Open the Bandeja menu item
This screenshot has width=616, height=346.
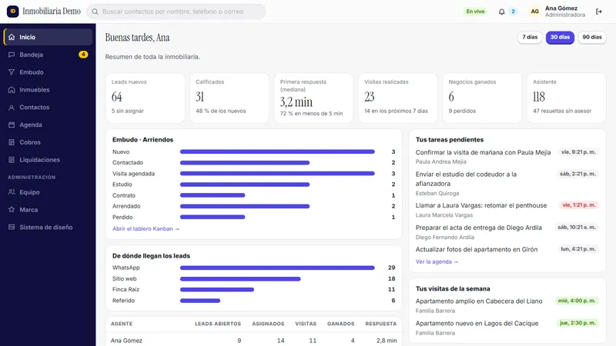click(x=48, y=55)
